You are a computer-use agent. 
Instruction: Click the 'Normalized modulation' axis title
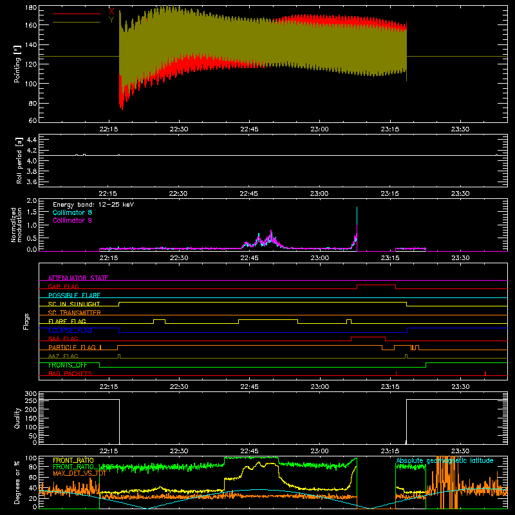(x=16, y=225)
